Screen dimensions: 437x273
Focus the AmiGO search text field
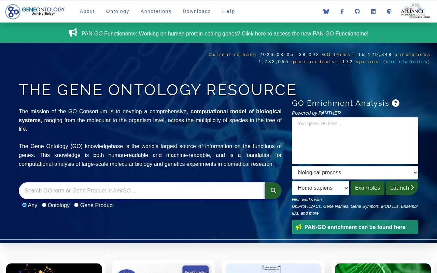click(142, 191)
